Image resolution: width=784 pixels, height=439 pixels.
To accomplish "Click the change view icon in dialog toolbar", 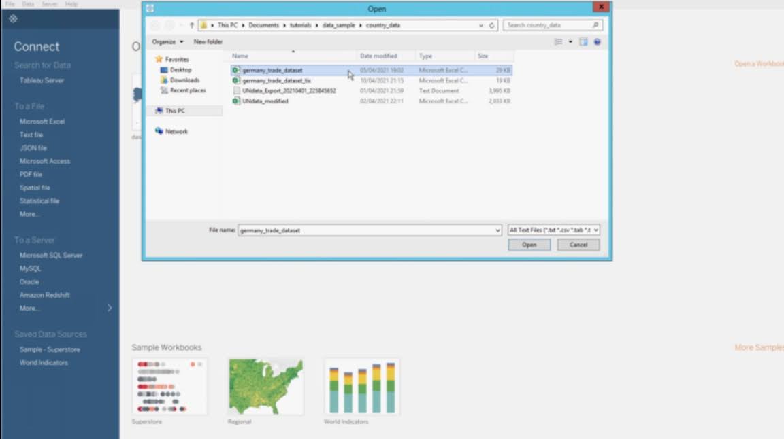I will 559,42.
